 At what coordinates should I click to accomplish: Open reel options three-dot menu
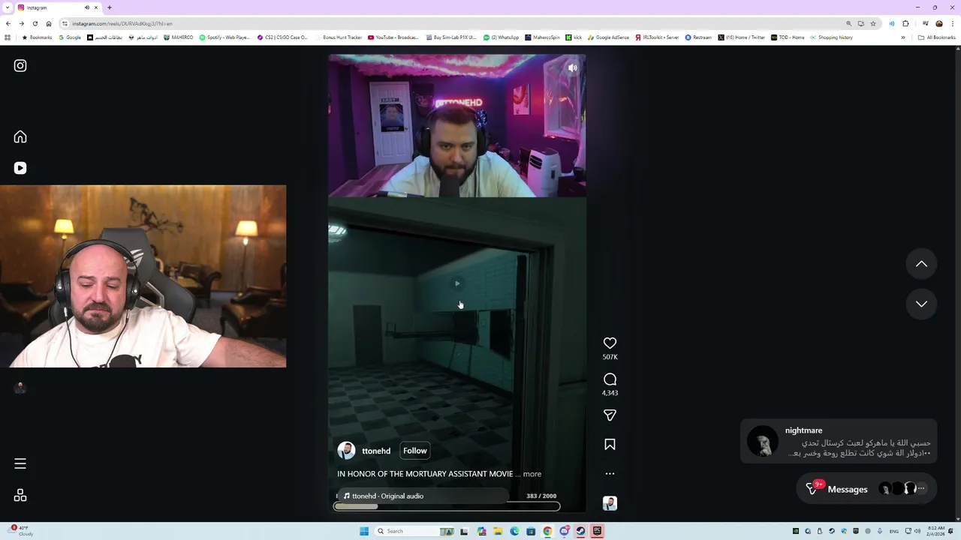[x=610, y=474]
